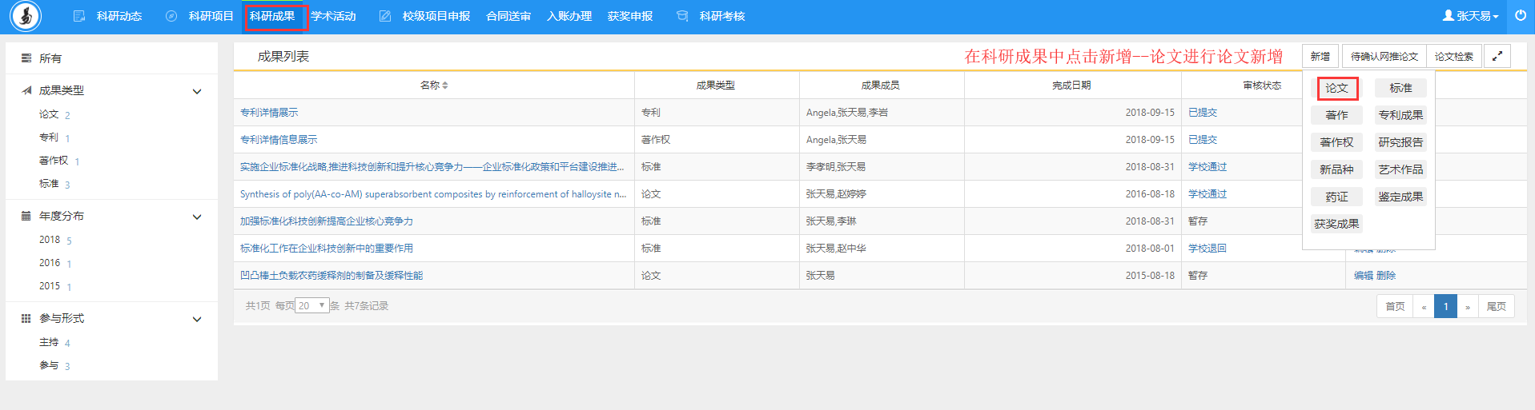The width and height of the screenshot is (1535, 410).
Task: Open the 张天易 user menu
Action: pos(1470,16)
